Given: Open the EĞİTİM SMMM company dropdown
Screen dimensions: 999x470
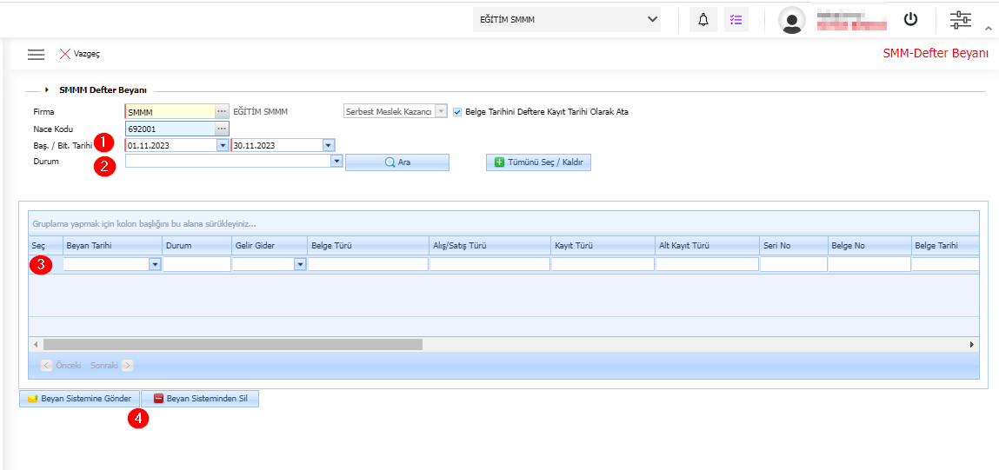Looking at the screenshot, I should tap(567, 20).
